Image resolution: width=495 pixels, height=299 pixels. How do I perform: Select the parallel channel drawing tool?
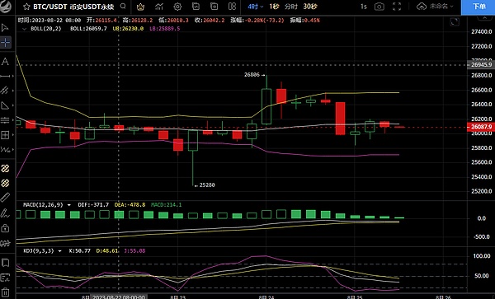tap(5, 91)
